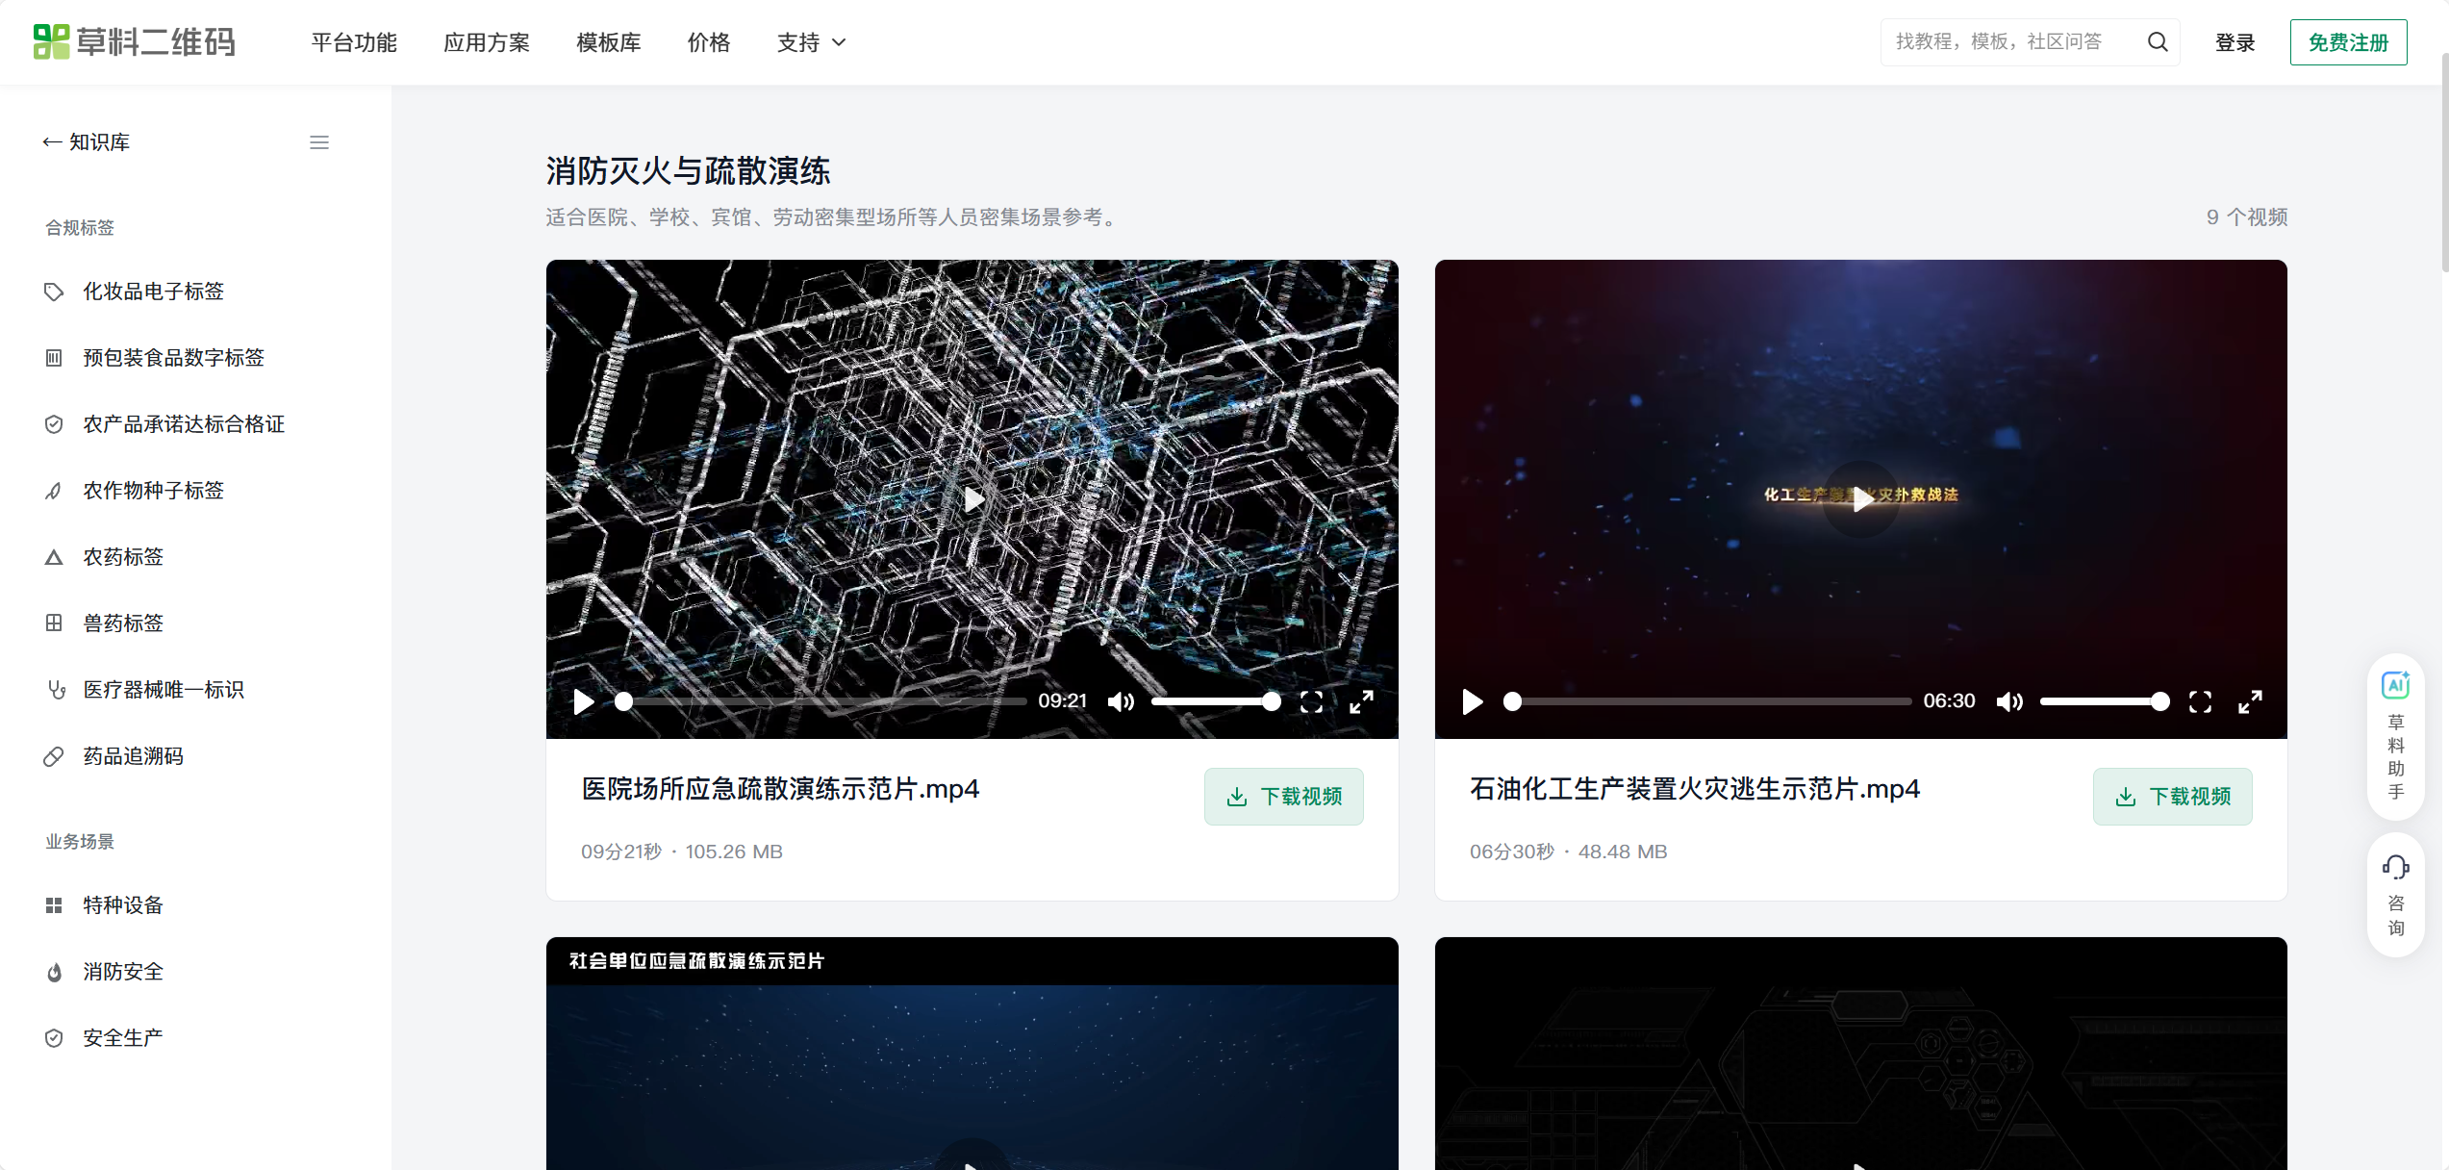Click center play overlay on petrochemical video
This screenshot has width=2449, height=1170.
pos(1861,499)
